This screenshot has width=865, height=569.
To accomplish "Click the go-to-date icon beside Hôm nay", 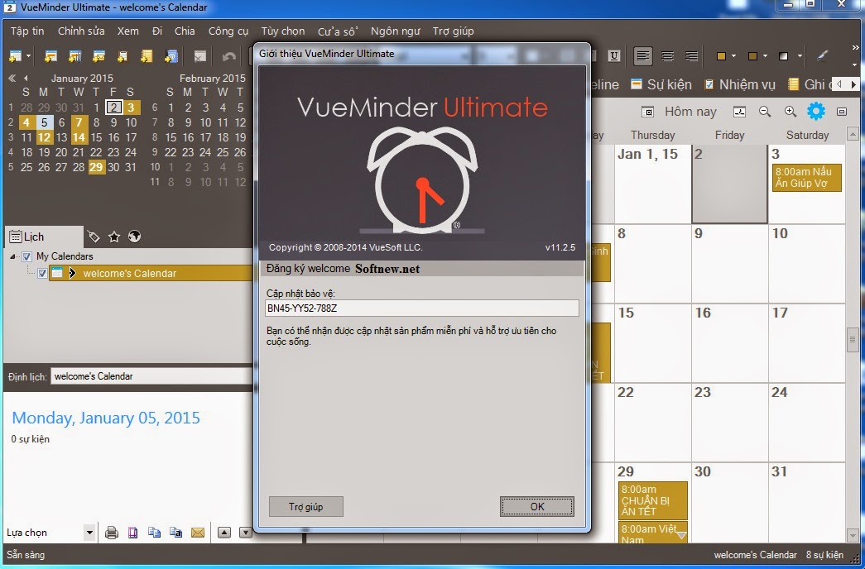I will point(647,112).
